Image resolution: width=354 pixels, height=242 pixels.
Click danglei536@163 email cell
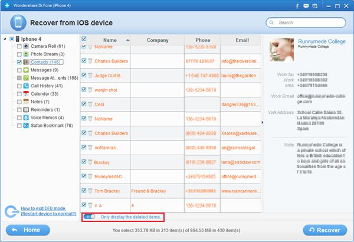coord(241,104)
